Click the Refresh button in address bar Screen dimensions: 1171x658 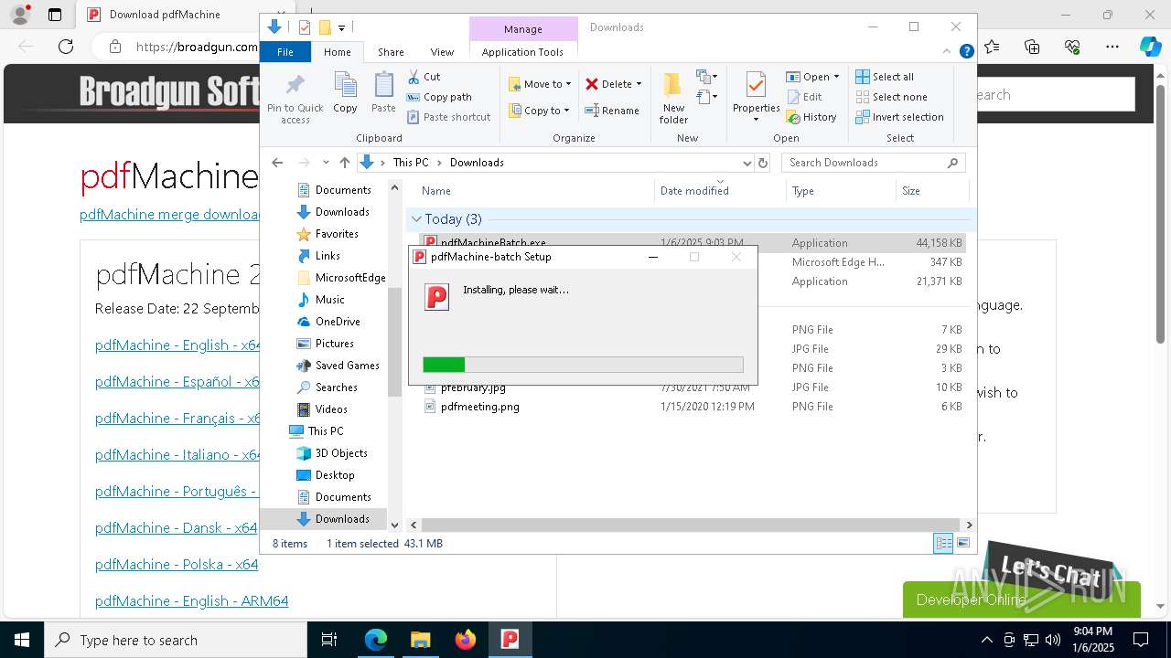point(763,163)
